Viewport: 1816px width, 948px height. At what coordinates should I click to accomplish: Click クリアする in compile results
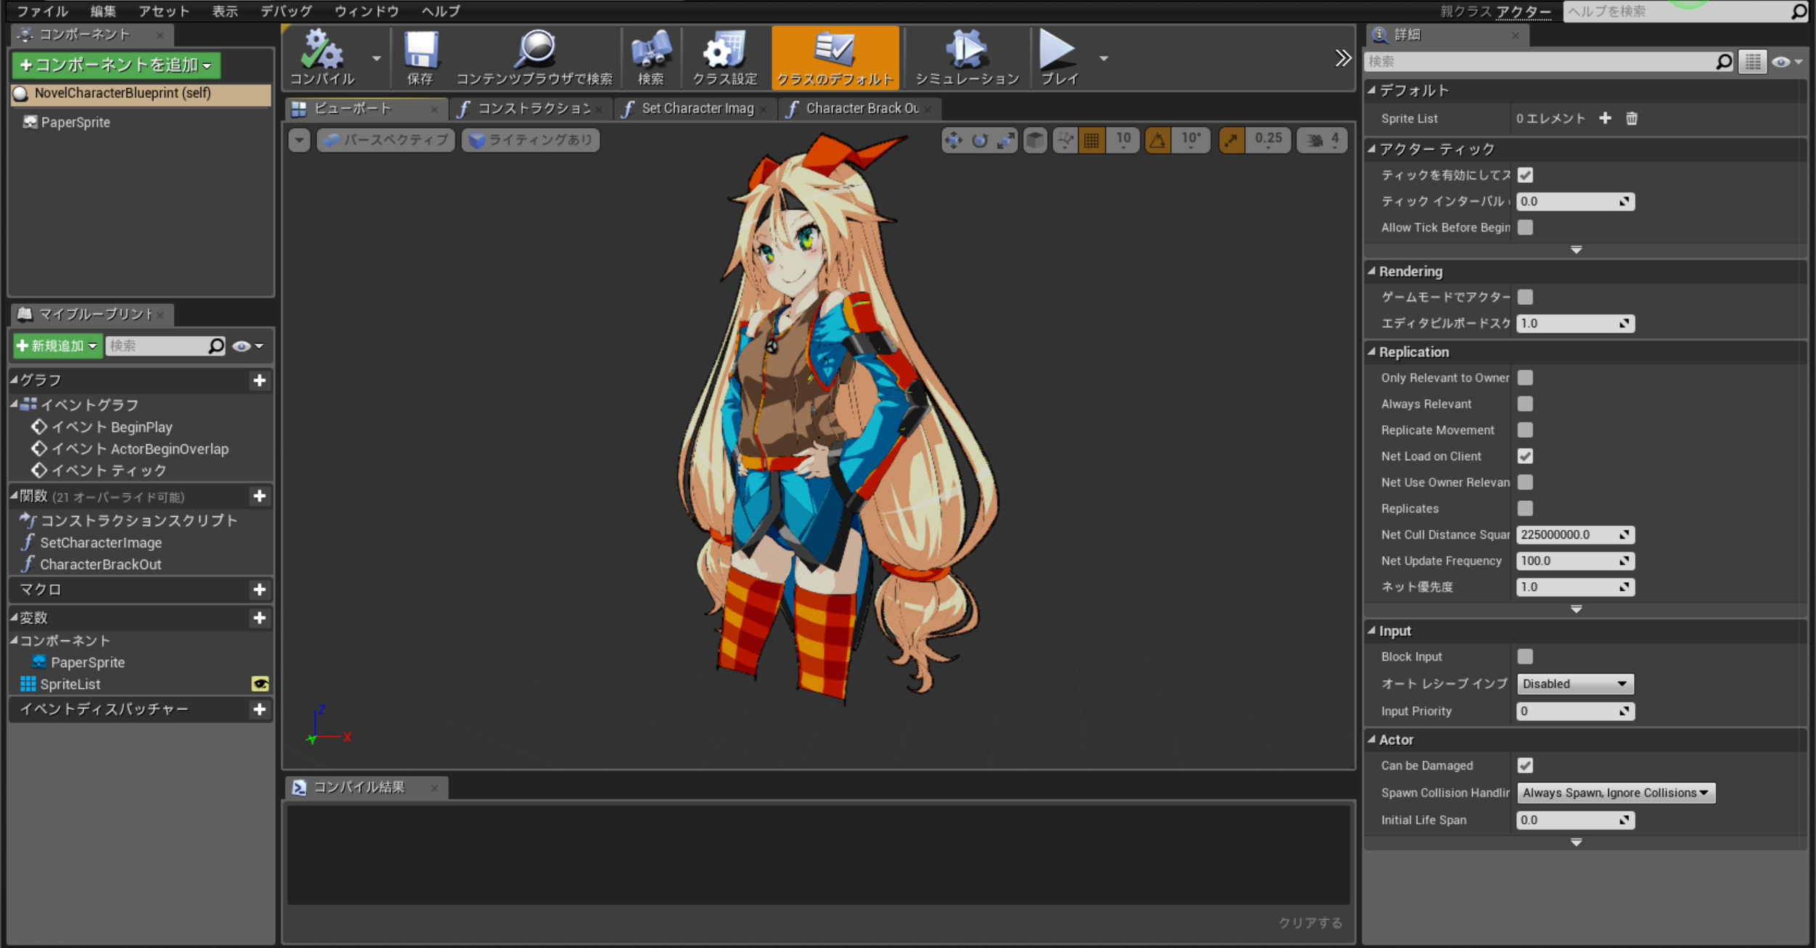point(1309,923)
